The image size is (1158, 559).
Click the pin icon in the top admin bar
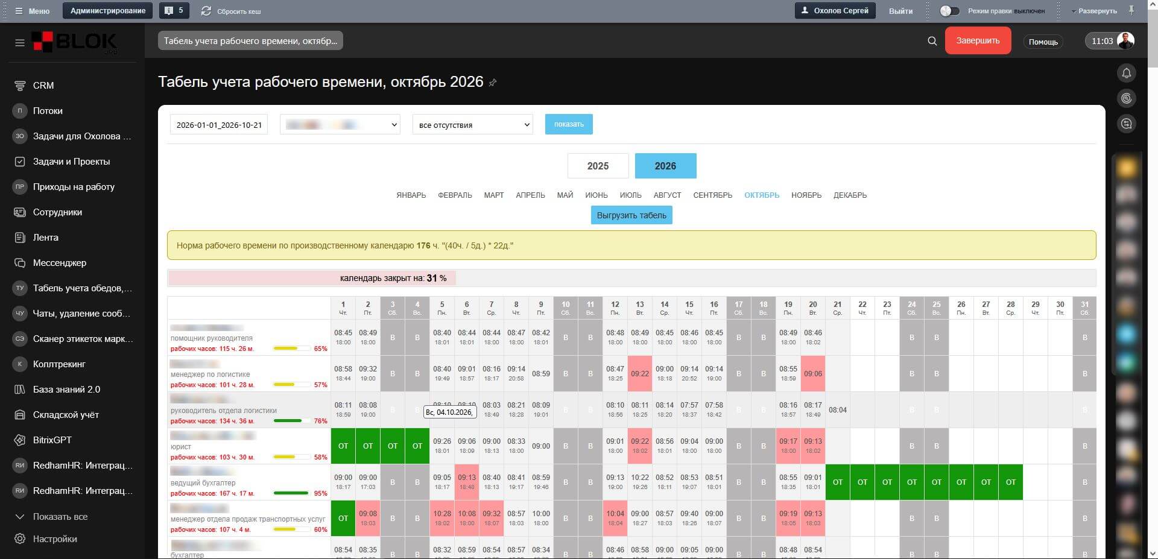(x=1132, y=10)
